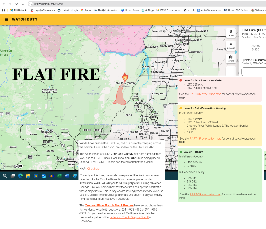Show the map Legend
The image size is (266, 229).
231,58
